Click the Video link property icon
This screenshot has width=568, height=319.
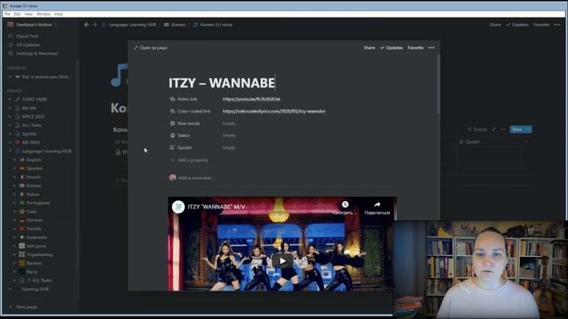click(172, 99)
